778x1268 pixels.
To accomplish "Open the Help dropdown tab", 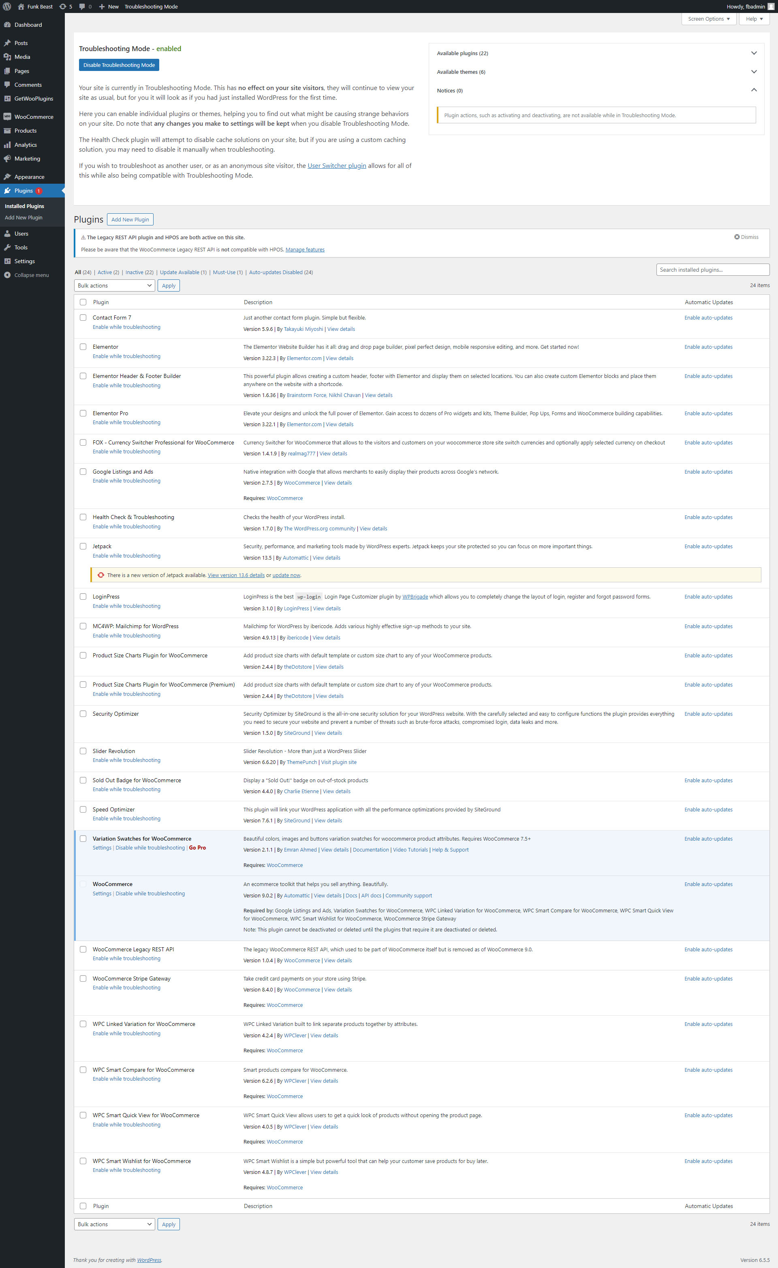I will coord(754,19).
